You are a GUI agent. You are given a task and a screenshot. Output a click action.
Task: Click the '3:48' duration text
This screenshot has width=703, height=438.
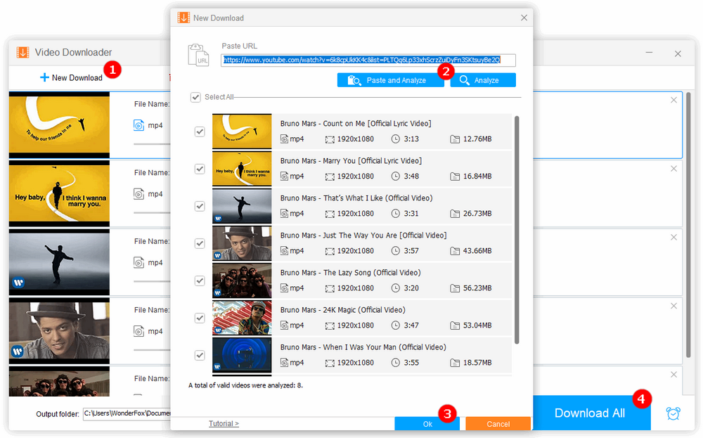[x=411, y=176]
